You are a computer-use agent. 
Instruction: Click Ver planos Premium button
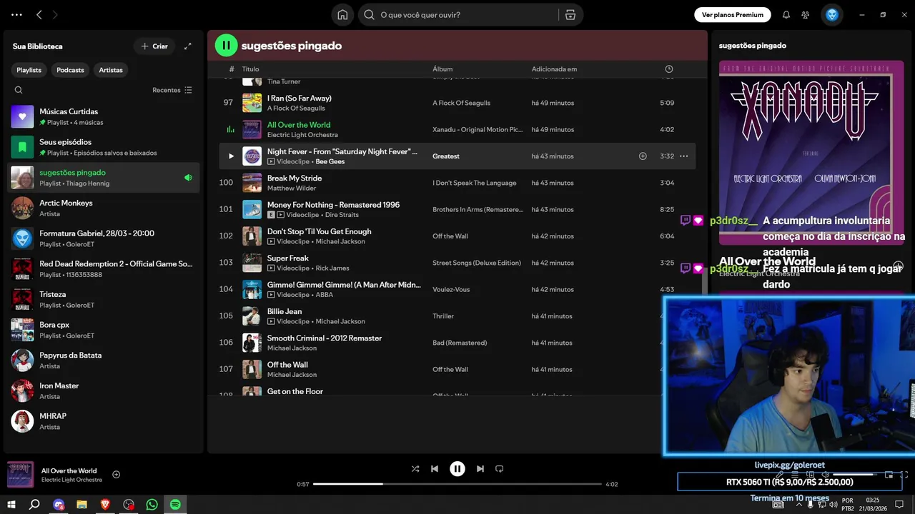[733, 14]
